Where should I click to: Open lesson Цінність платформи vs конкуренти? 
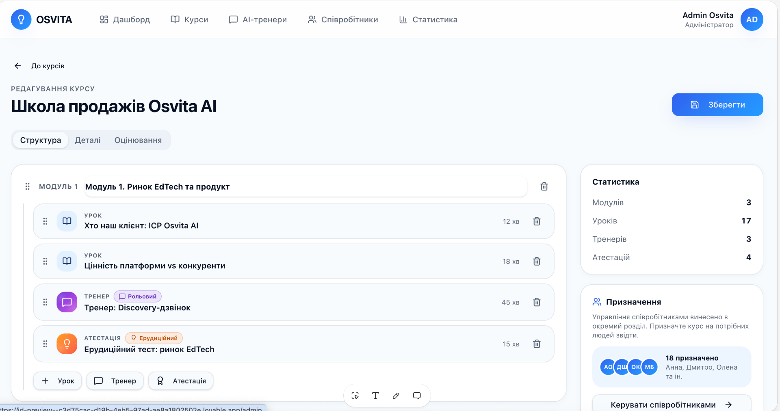click(x=155, y=266)
